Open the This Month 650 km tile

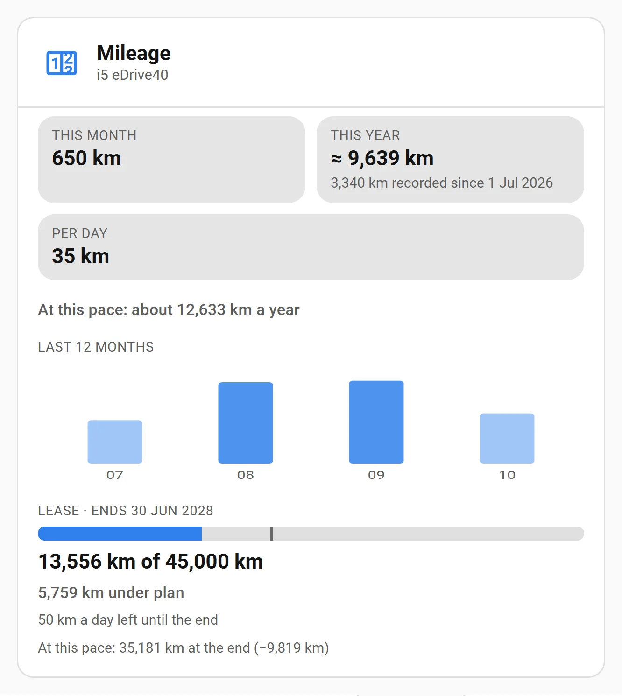click(171, 160)
